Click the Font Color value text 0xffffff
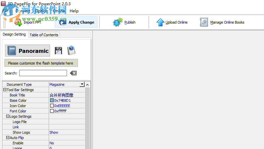This screenshot has height=149, width=264. coord(60,111)
